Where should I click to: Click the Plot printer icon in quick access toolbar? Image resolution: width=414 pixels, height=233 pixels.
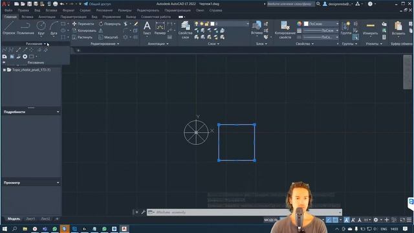tap(55, 4)
